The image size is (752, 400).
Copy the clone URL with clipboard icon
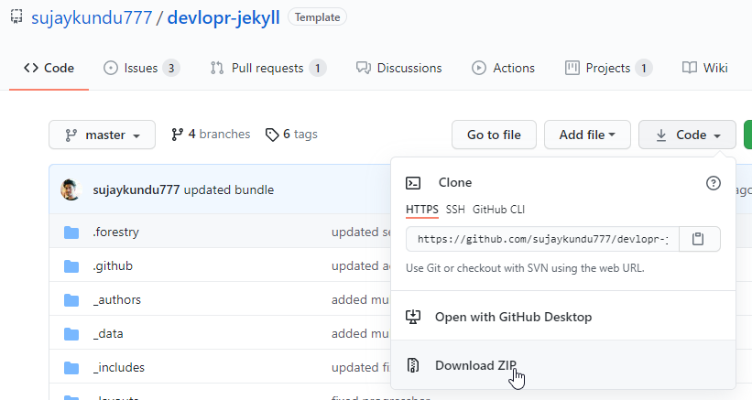(x=698, y=239)
